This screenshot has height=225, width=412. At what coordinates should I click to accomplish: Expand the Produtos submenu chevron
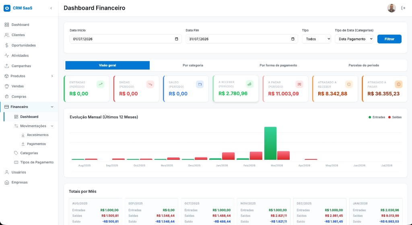click(x=52, y=76)
